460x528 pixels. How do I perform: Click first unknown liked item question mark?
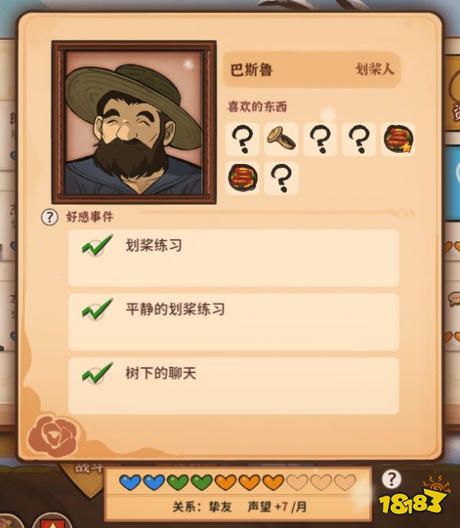pos(242,139)
